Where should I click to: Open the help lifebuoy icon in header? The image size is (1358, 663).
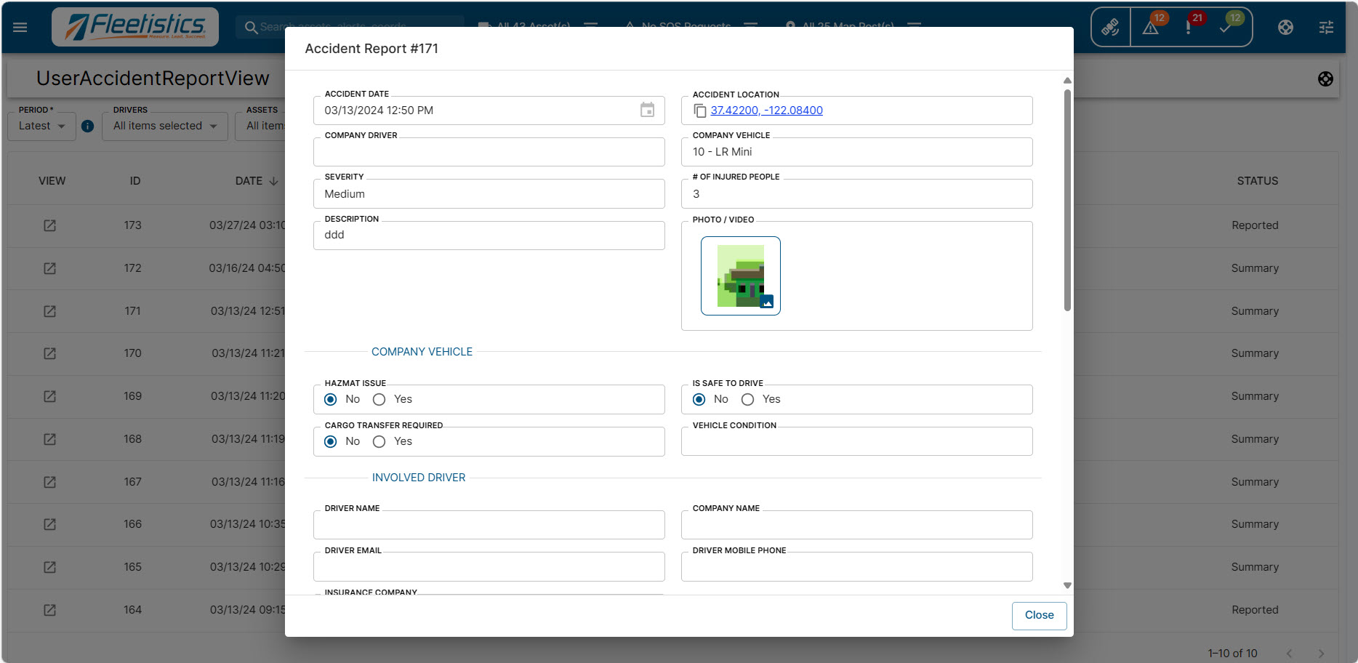[1285, 27]
